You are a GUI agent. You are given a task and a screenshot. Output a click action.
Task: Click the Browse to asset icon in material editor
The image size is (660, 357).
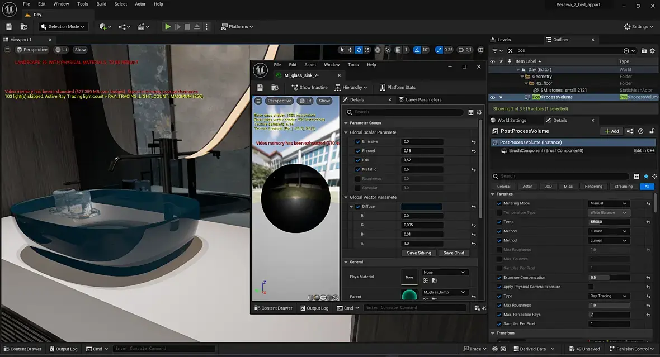click(x=275, y=87)
